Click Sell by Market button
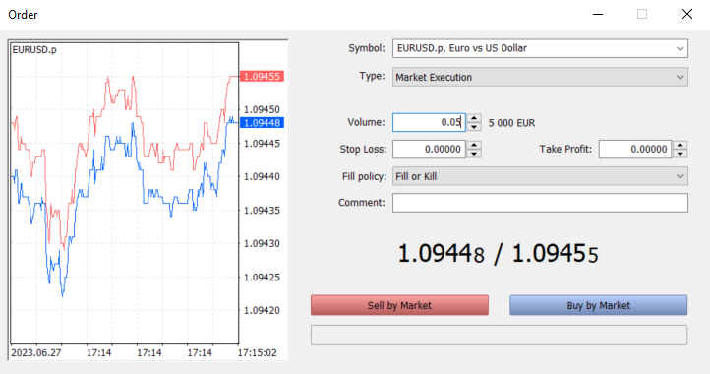 [x=399, y=305]
